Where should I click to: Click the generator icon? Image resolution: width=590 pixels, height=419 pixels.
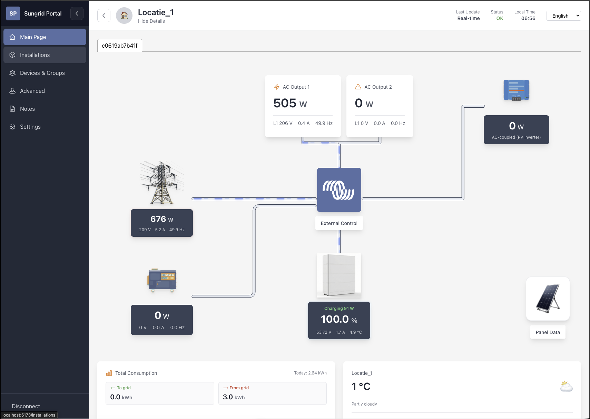point(162,281)
